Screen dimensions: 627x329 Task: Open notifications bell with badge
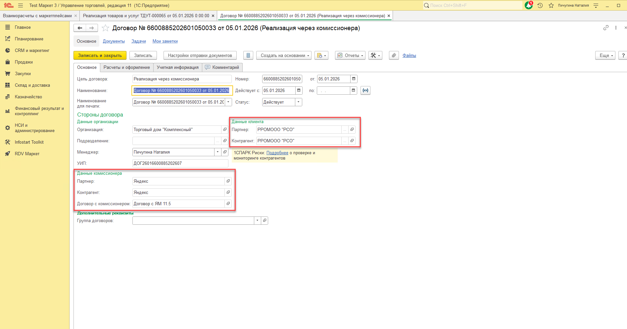[529, 5]
